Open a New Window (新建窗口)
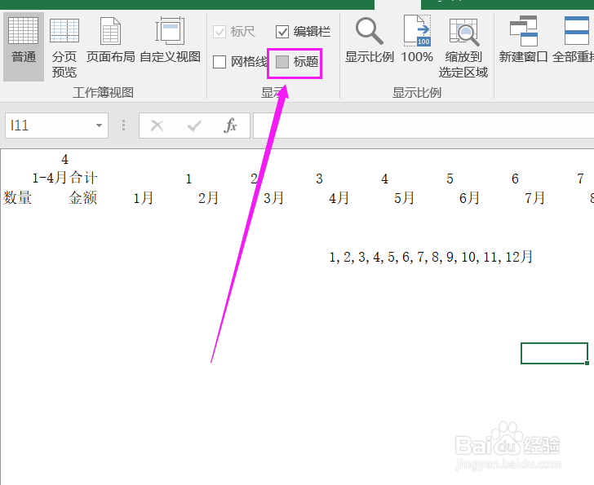The image size is (594, 485). click(x=523, y=40)
